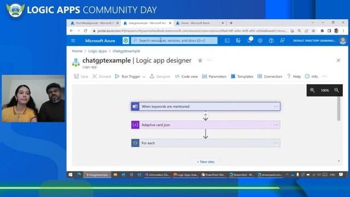Click Run Trigger
Screen dimensions: 350x197
click(x=127, y=77)
